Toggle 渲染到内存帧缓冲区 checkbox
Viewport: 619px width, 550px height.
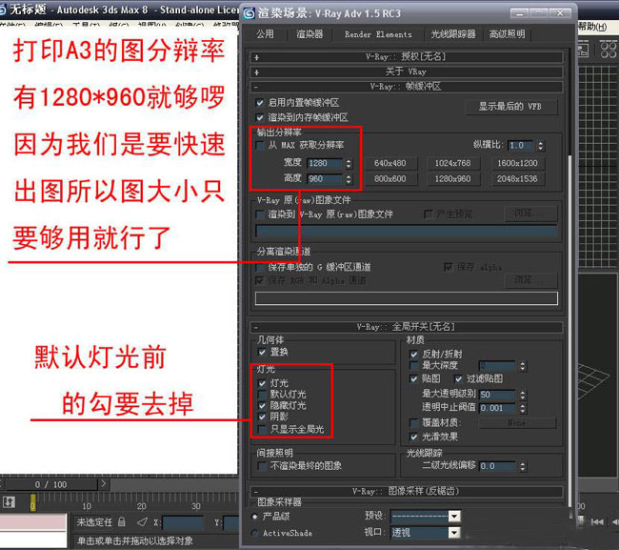click(x=260, y=117)
